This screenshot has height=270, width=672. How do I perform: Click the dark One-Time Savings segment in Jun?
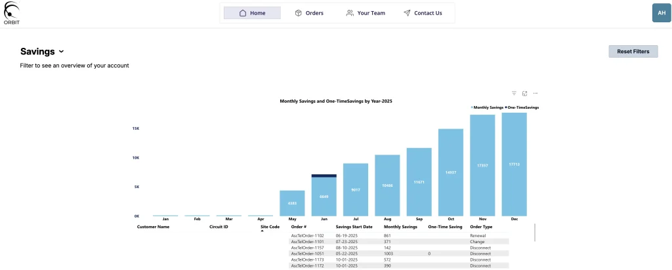(x=324, y=176)
